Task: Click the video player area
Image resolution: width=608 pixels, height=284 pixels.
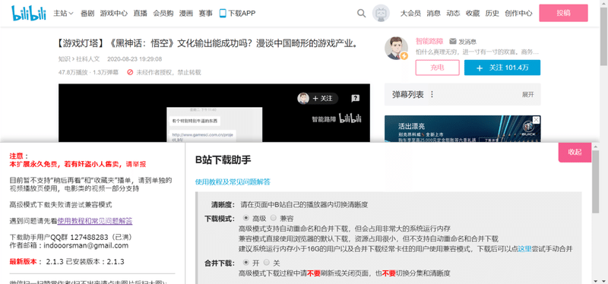Action: click(x=214, y=113)
